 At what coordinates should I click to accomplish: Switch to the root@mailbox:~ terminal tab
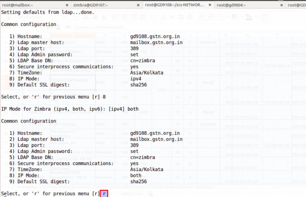(x=35, y=5)
